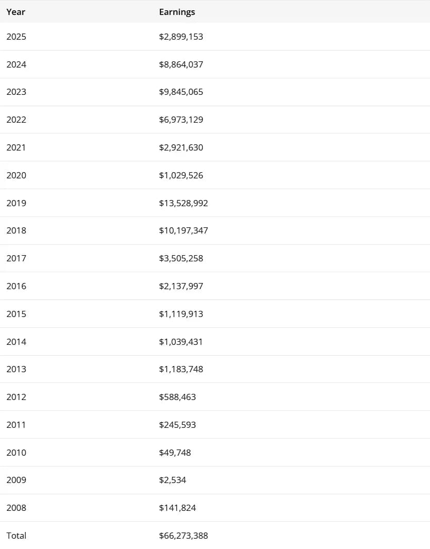
Task: Select the $66,273,388 total earnings
Action: pos(184,536)
